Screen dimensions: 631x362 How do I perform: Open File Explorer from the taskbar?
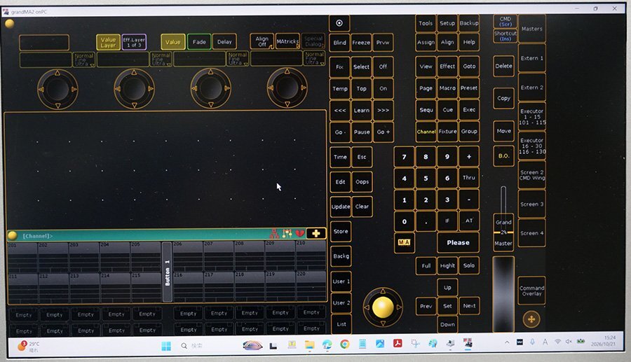[x=309, y=344]
